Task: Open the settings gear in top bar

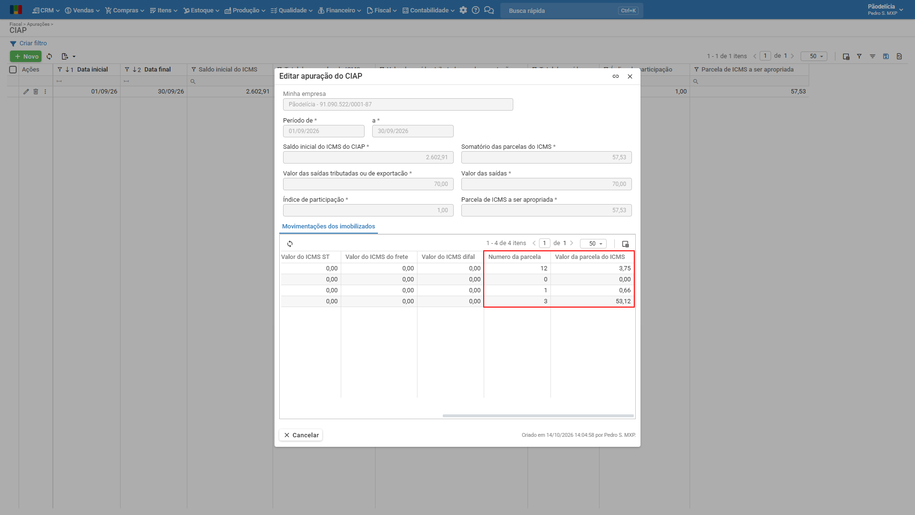Action: (463, 10)
